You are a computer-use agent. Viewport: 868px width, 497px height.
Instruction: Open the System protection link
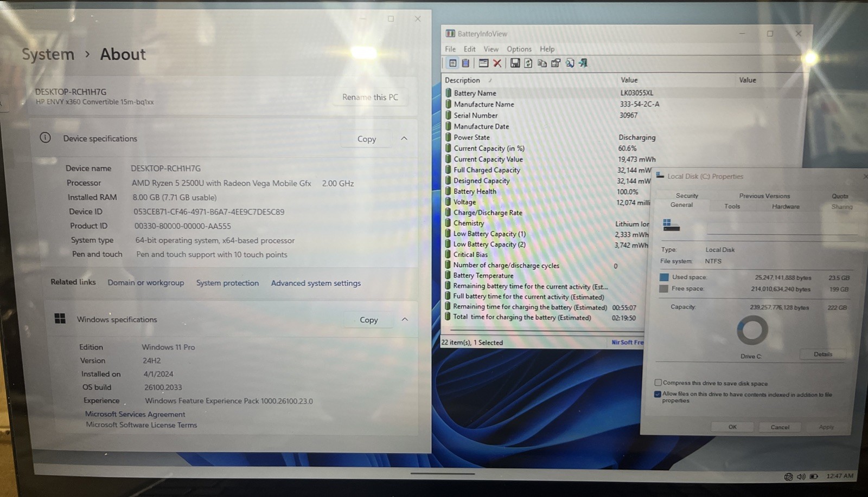pyautogui.click(x=227, y=282)
